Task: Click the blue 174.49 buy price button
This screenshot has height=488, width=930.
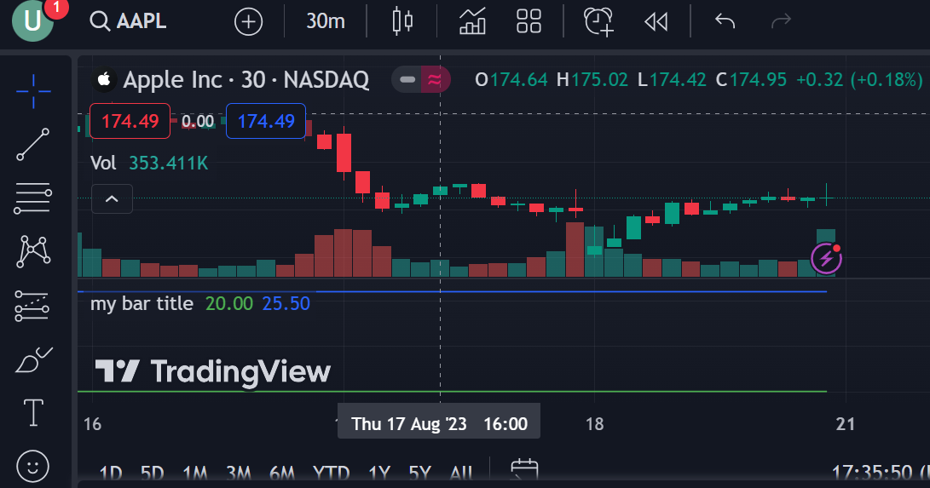Action: 266,121
